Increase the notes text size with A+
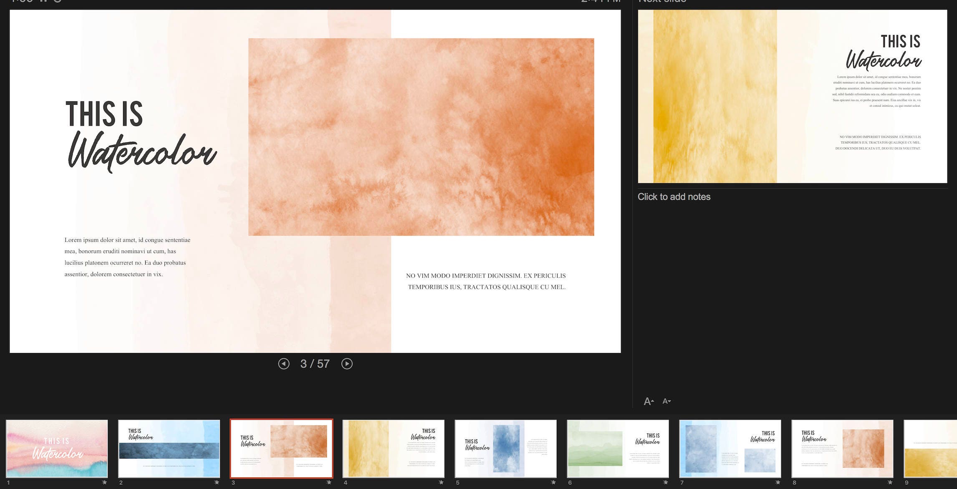 tap(648, 401)
